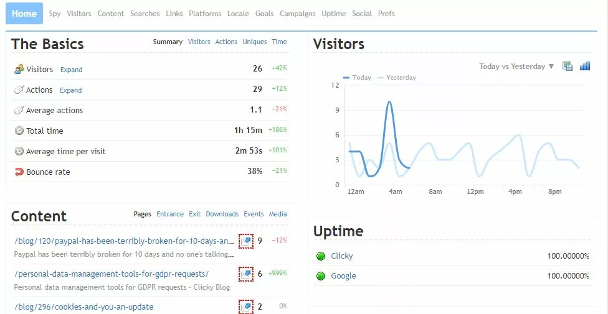The height and width of the screenshot is (314, 608).
Task: Open the Platforms navigation item
Action: tap(205, 14)
